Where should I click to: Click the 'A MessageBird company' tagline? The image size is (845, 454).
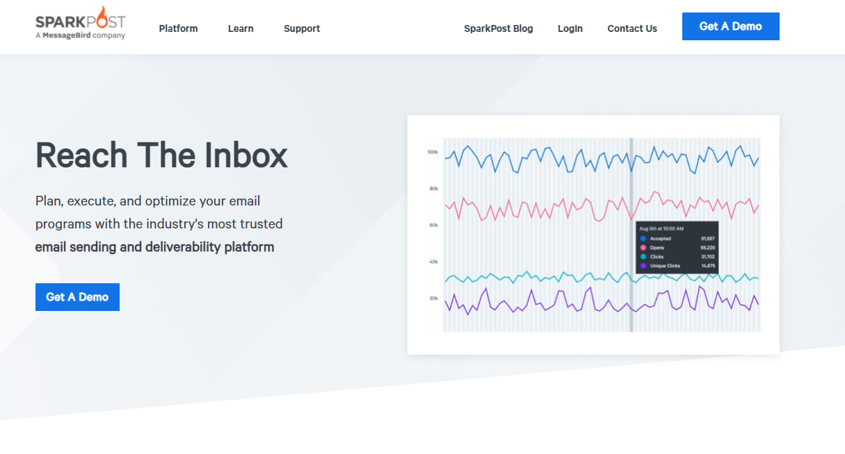tap(81, 35)
